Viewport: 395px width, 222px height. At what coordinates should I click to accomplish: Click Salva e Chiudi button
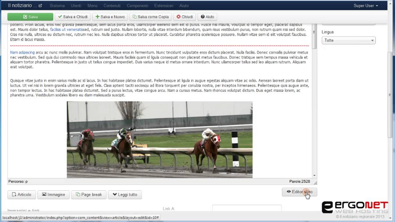click(73, 17)
